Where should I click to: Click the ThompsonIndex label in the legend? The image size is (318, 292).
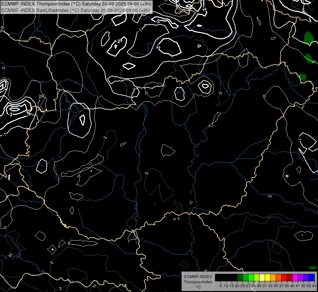click(x=198, y=282)
